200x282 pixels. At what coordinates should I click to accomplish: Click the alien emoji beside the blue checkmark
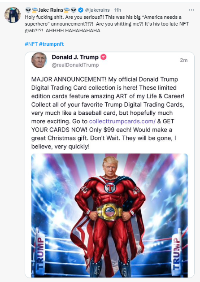74,10
